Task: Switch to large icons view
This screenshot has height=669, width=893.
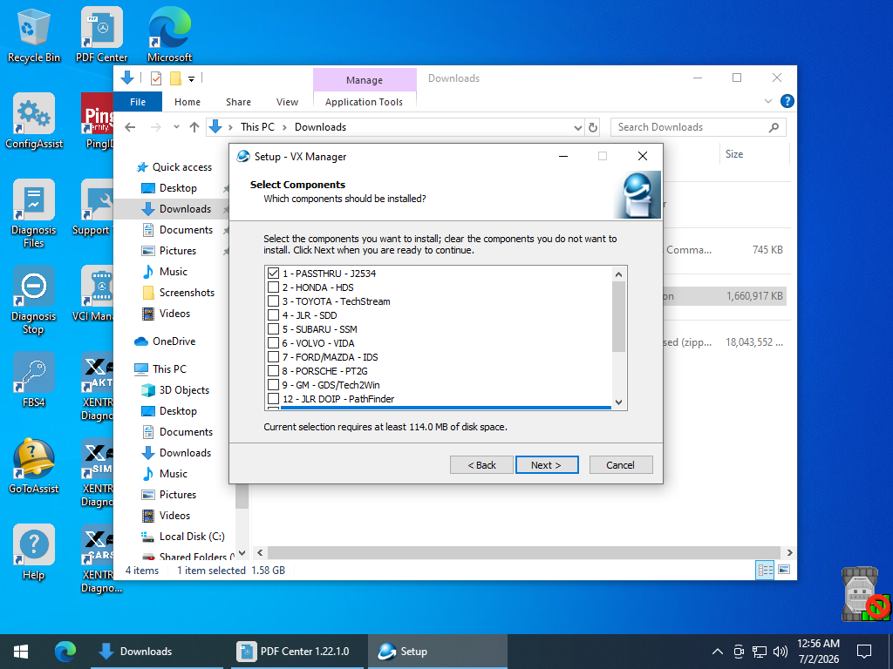Action: point(784,570)
